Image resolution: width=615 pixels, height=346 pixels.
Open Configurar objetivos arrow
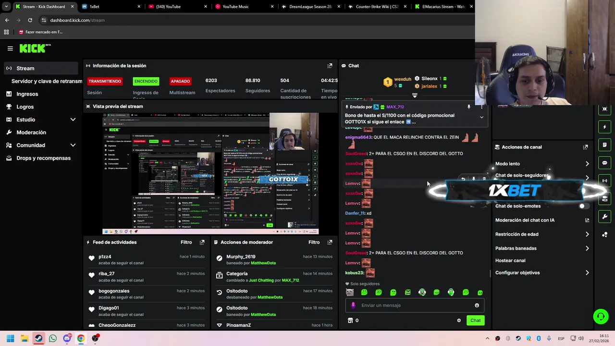tap(587, 273)
